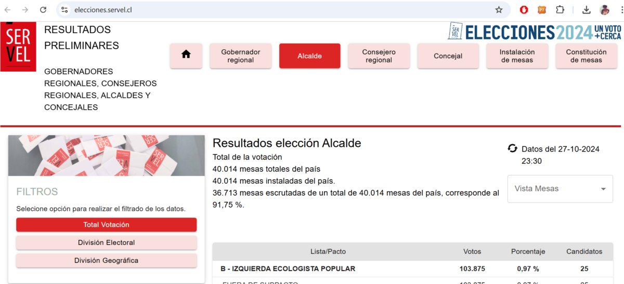
Task: Select the Total Votación filter
Action: click(106, 225)
